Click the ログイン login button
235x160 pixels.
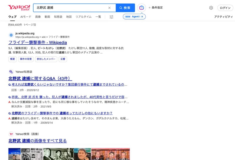pos(225,8)
